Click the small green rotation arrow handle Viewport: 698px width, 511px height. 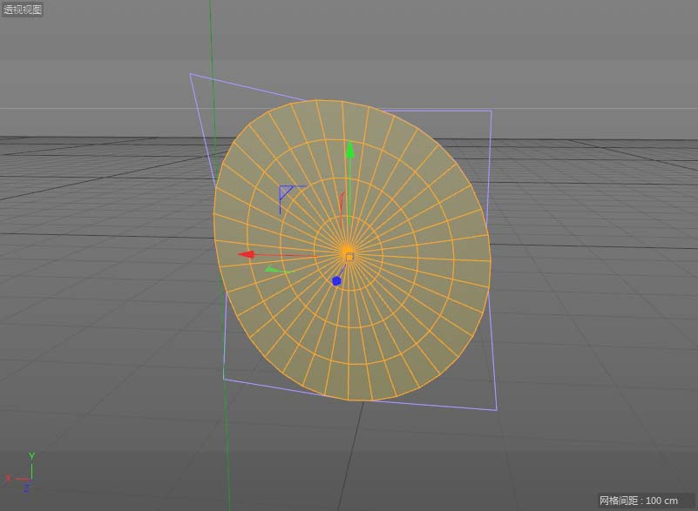click(279, 270)
